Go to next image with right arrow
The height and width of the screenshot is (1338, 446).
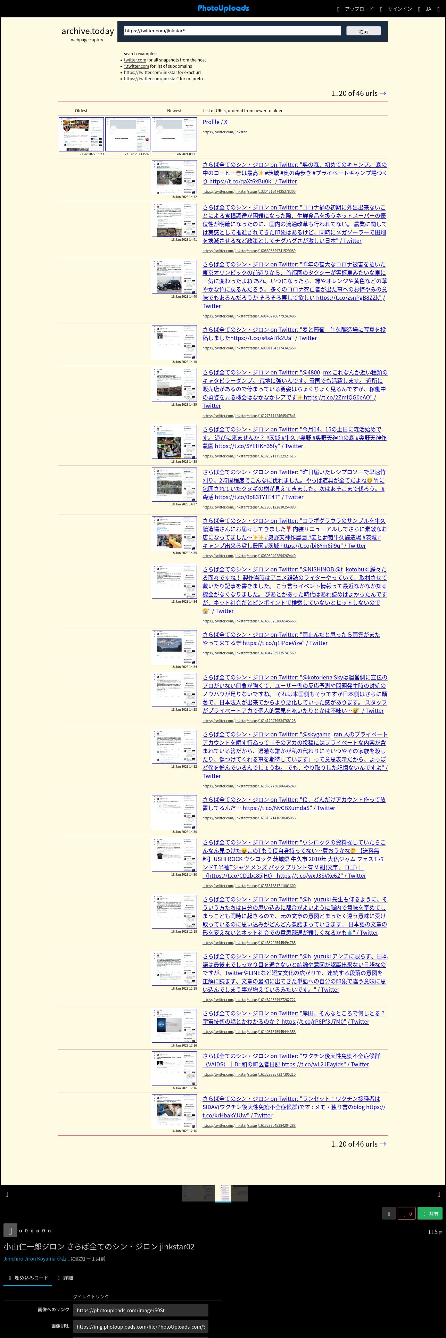(439, 1194)
